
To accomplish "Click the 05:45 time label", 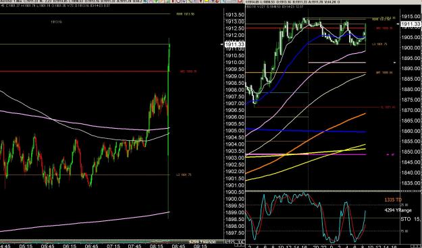I will (47, 246).
